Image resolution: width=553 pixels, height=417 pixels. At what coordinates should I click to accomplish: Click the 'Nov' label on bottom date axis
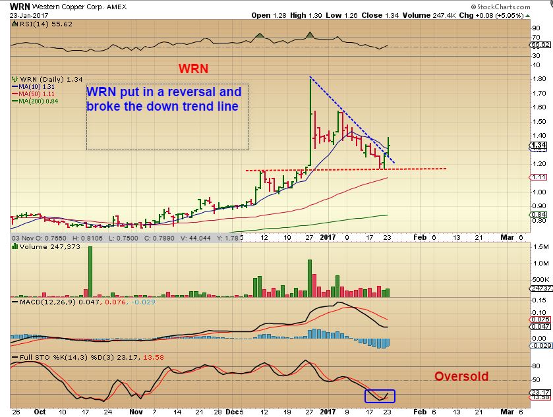(136, 412)
